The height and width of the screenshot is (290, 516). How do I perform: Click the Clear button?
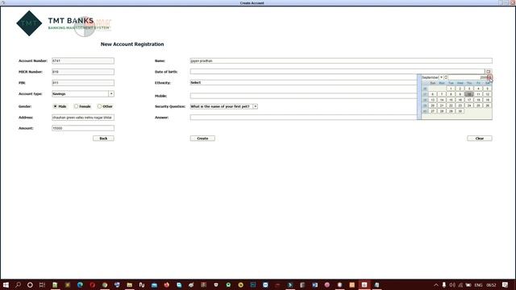pyautogui.click(x=480, y=139)
